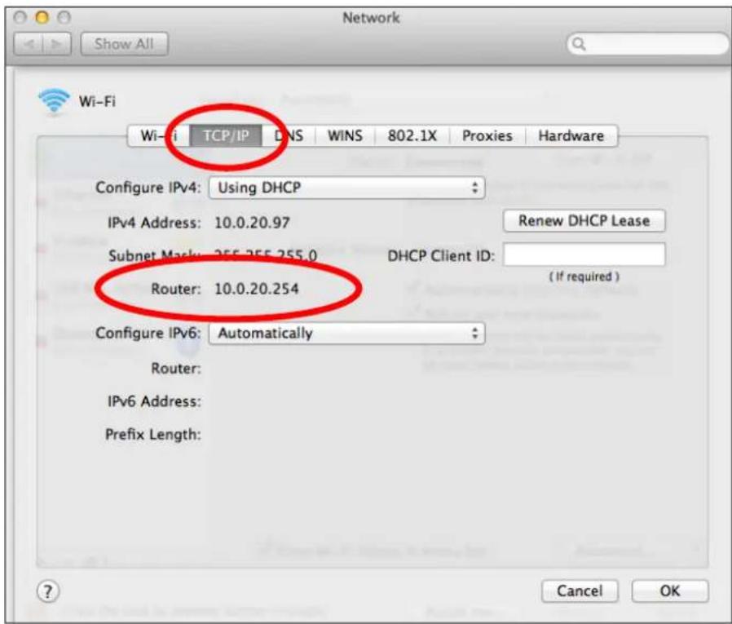Switch to the WINS tab
This screenshot has height=624, width=732.
[345, 136]
